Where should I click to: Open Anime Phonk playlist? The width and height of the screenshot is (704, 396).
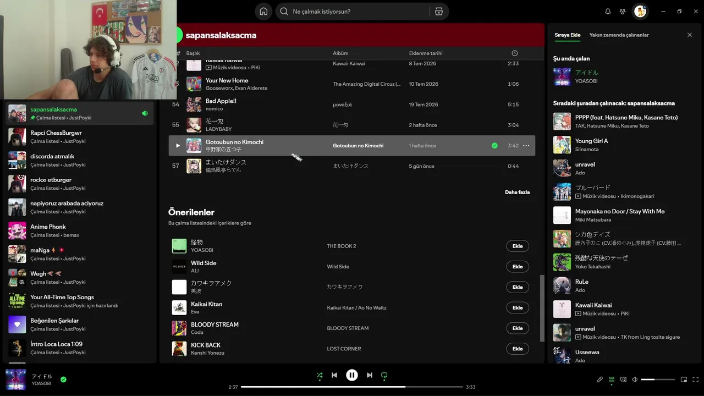coord(80,230)
